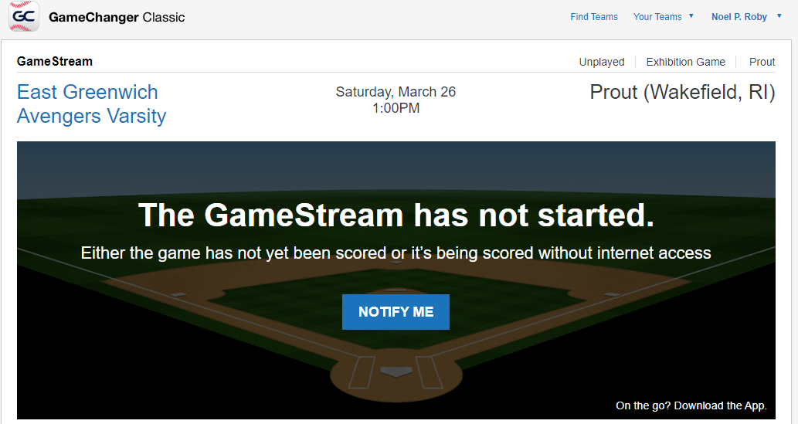The height and width of the screenshot is (424, 798).
Task: Click the GameStream has not started headline
Action: [396, 215]
